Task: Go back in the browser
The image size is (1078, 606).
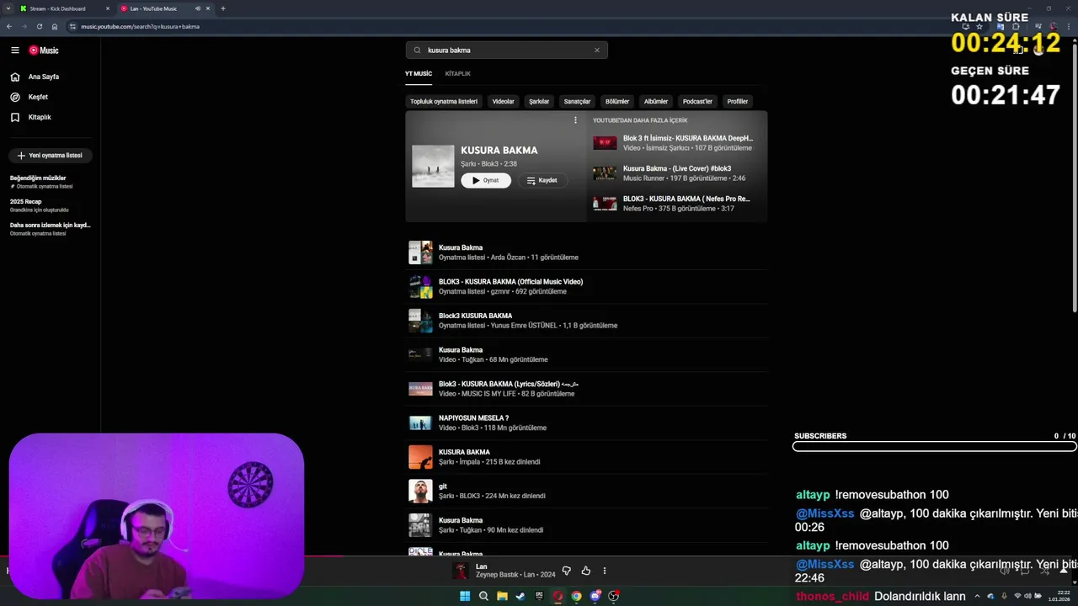Action: point(9,26)
